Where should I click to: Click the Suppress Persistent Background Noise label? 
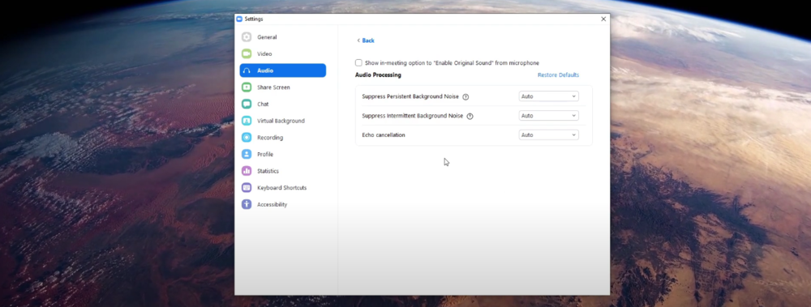(x=410, y=96)
